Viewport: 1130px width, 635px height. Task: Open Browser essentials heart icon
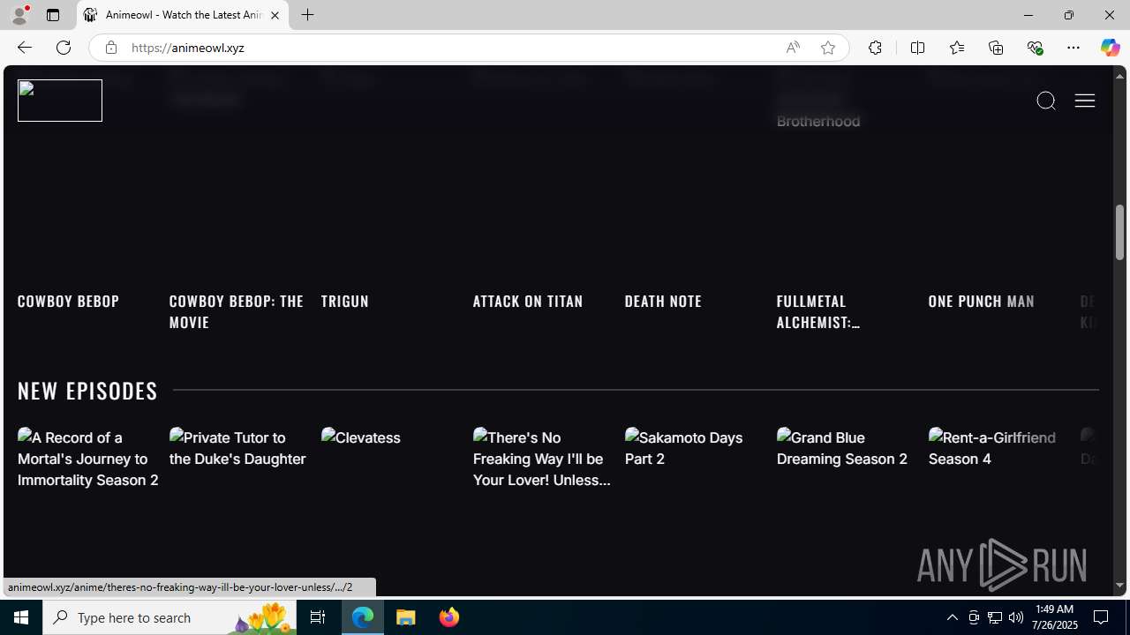tap(1035, 48)
